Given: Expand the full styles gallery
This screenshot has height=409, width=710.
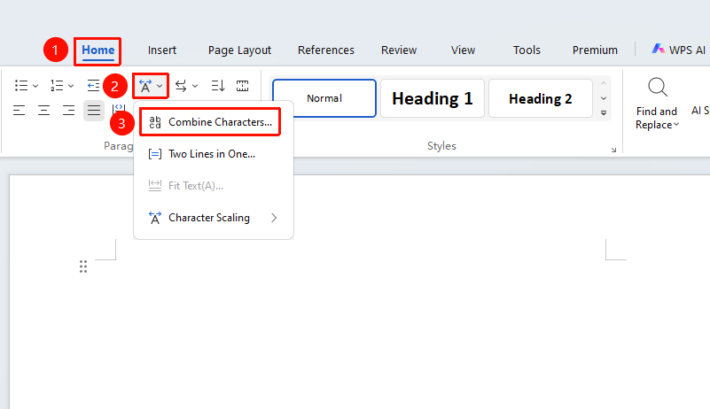Looking at the screenshot, I should [604, 112].
